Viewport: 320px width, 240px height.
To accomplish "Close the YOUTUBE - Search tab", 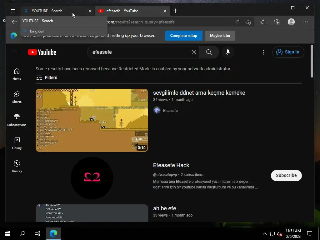I will click(90, 11).
